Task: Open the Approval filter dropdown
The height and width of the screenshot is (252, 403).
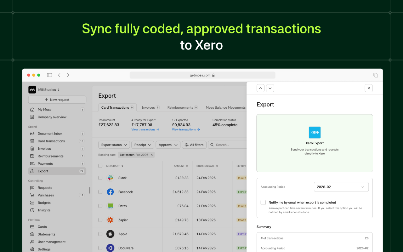Action: pyautogui.click(x=168, y=145)
